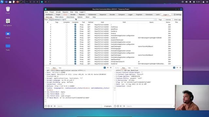Go to previous request search match
Image resolution: width=209 pixels, height=117 pixels.
pyautogui.click(x=52, y=106)
